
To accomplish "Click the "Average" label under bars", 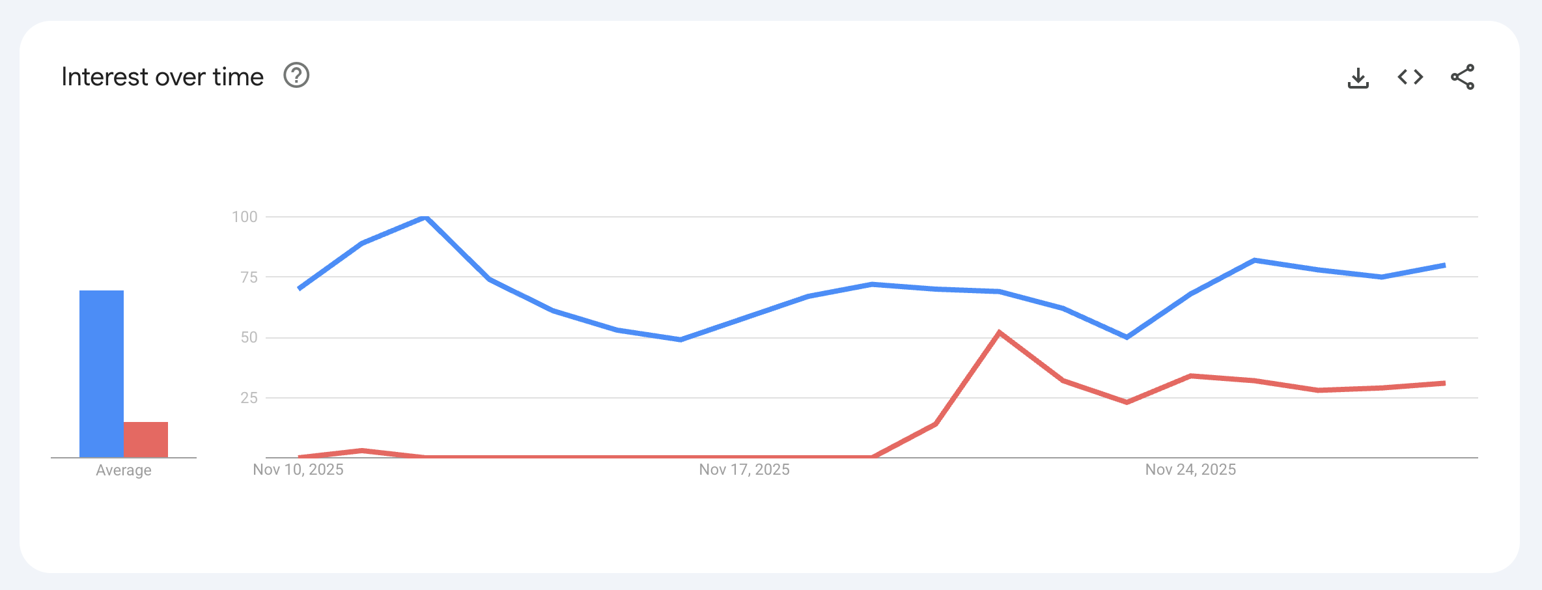I will pyautogui.click(x=124, y=470).
